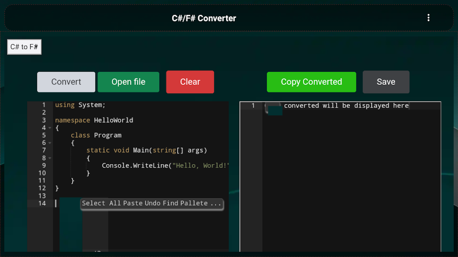Choose Paste in the editor popup menu
This screenshot has height=257, width=458.
(133, 203)
